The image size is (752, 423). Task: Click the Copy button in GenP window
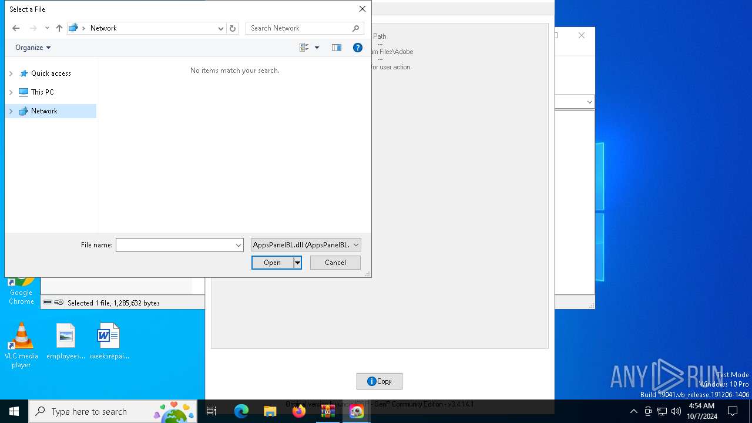(x=380, y=381)
